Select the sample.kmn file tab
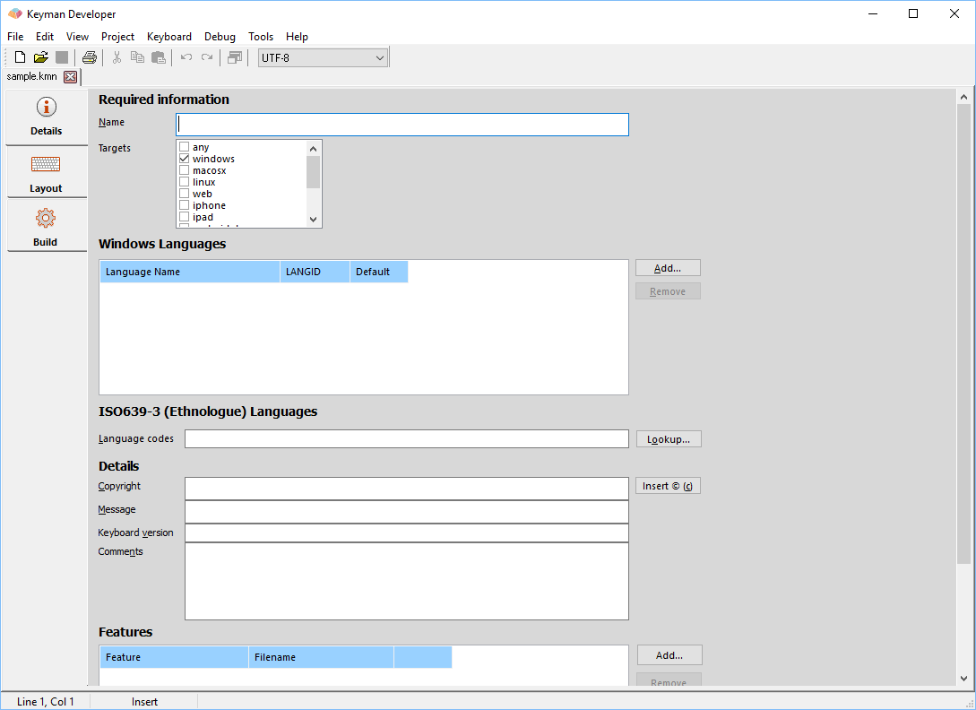Viewport: 976px width, 710px height. pos(31,76)
